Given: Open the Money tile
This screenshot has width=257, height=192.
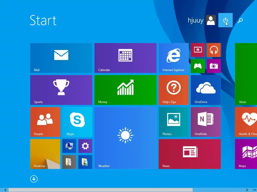Looking at the screenshot, I should (125, 90).
